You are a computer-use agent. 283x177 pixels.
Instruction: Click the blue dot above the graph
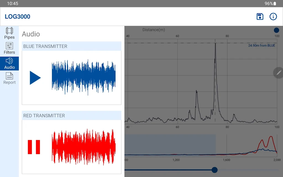[276, 30]
